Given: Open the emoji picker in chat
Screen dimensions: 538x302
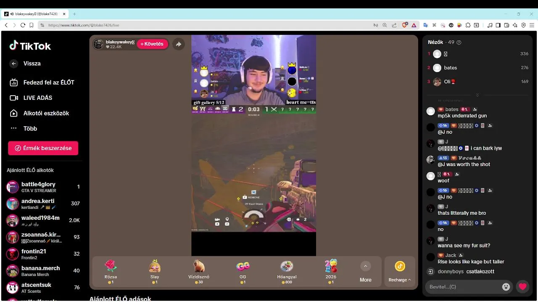Looking at the screenshot, I should point(506,287).
